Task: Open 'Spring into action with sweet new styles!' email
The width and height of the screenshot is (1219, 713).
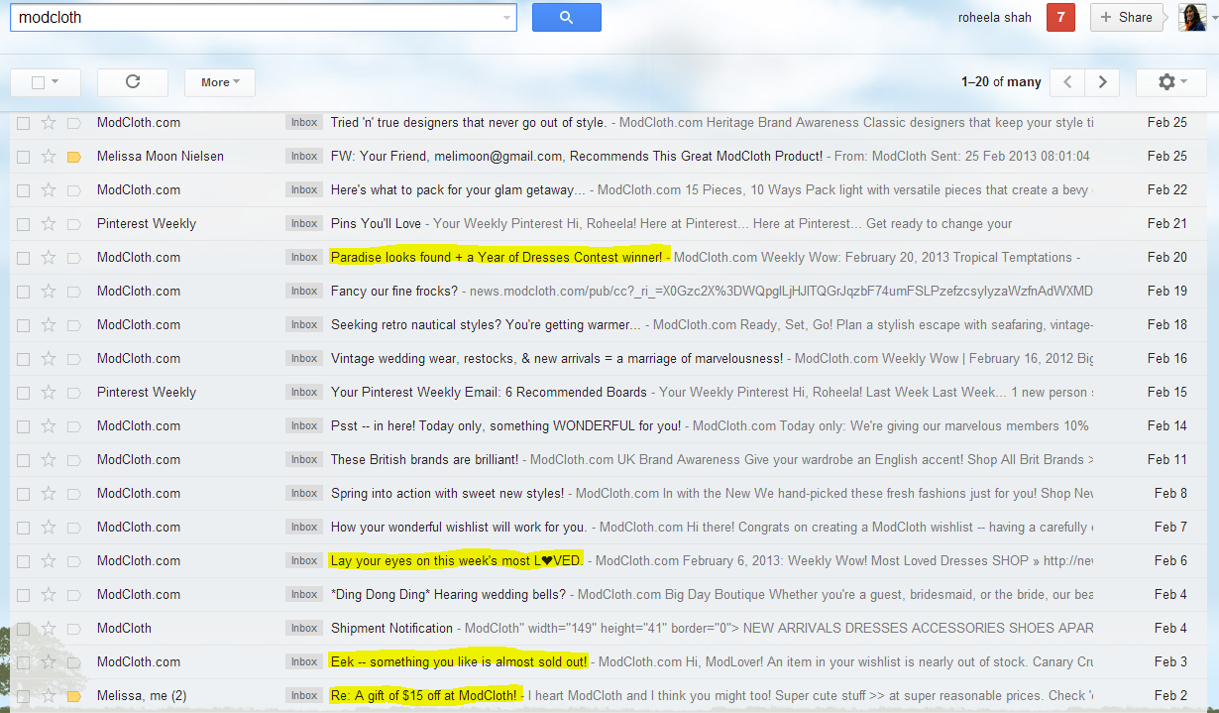Action: point(447,493)
